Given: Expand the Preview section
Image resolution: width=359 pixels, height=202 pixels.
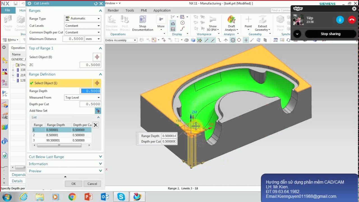Looking at the screenshot, I should click(100, 171).
